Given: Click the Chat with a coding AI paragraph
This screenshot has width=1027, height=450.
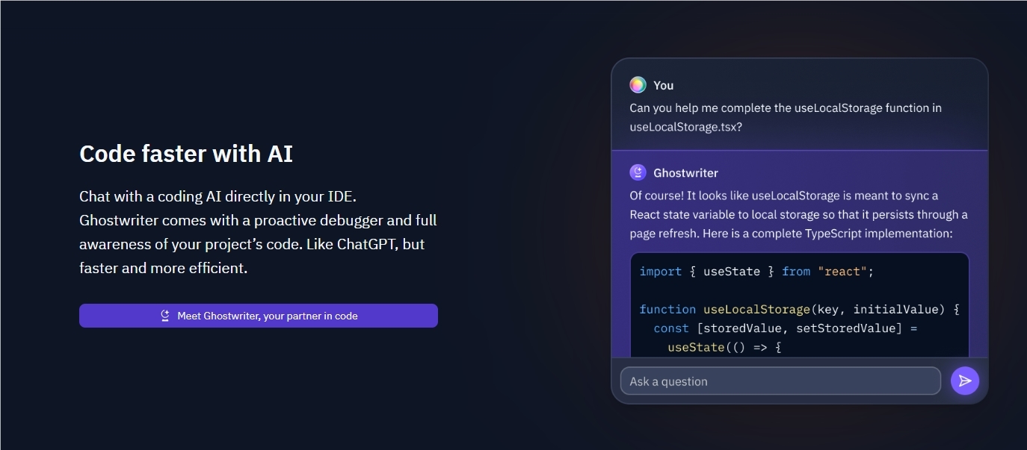Looking at the screenshot, I should 258,232.
